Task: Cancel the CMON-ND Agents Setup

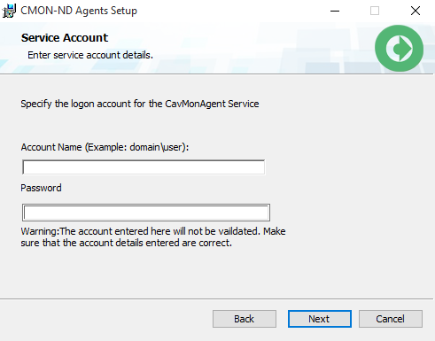Action: pyautogui.click(x=391, y=319)
